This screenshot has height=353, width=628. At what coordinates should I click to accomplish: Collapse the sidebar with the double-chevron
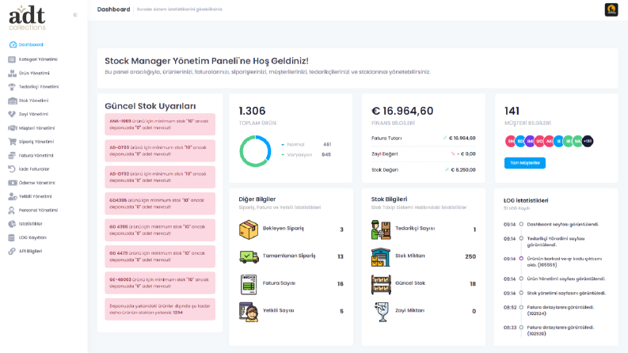click(x=75, y=15)
